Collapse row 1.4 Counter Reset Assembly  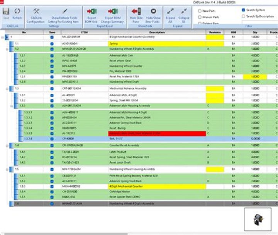click(7, 146)
